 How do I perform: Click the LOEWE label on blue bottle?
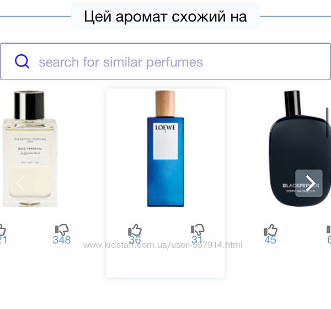165,127
